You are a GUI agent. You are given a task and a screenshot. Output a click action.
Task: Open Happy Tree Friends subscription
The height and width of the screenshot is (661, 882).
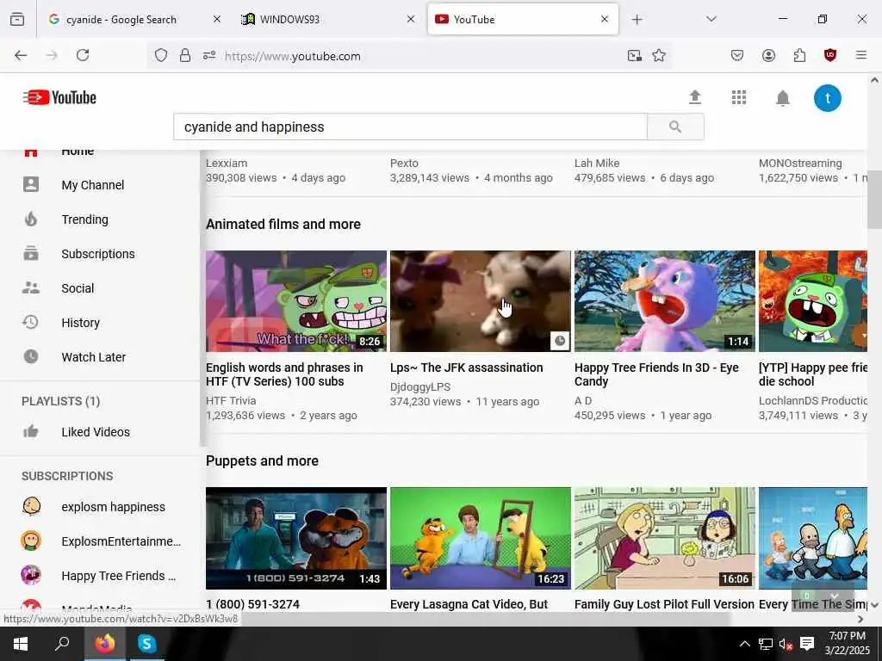tap(118, 576)
